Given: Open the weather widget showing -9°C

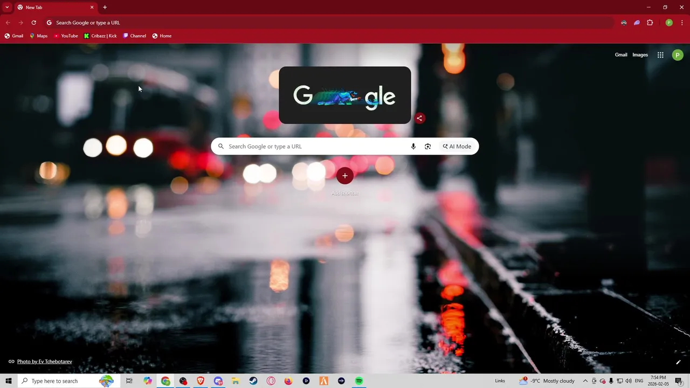Looking at the screenshot, I should (x=547, y=381).
